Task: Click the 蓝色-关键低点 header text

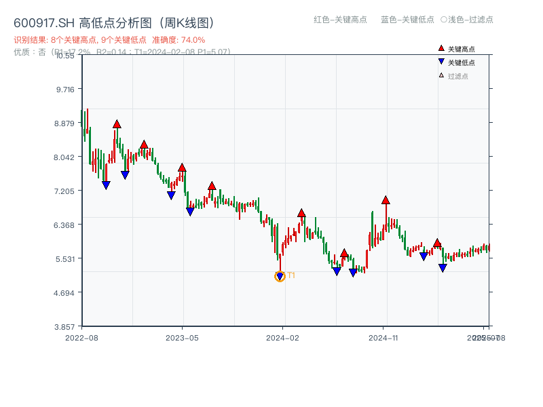Action: tap(407, 20)
